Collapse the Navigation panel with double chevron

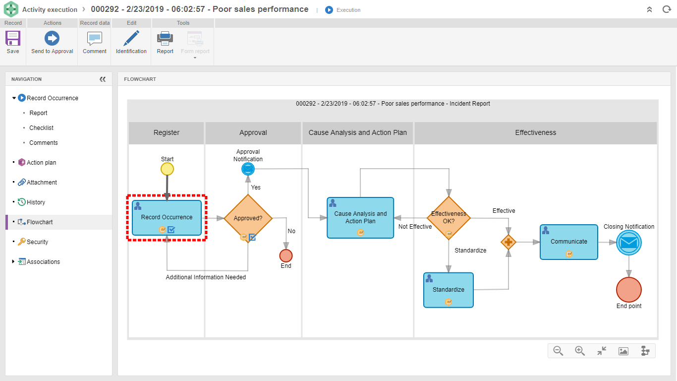coord(103,79)
